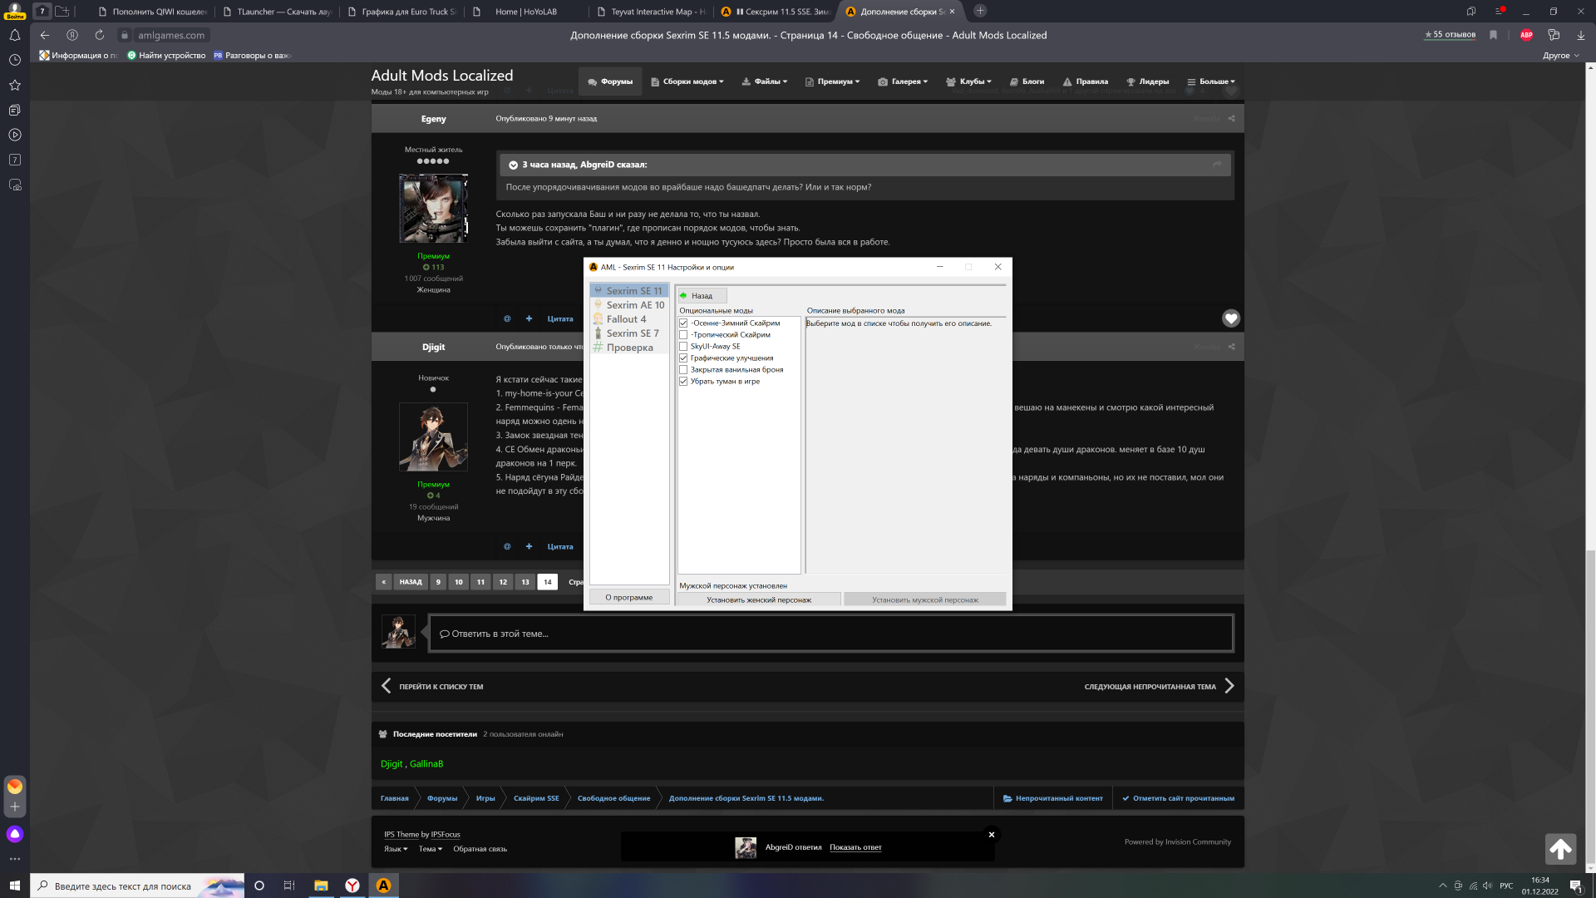Open the Файлы dropdown in navigation

click(765, 81)
